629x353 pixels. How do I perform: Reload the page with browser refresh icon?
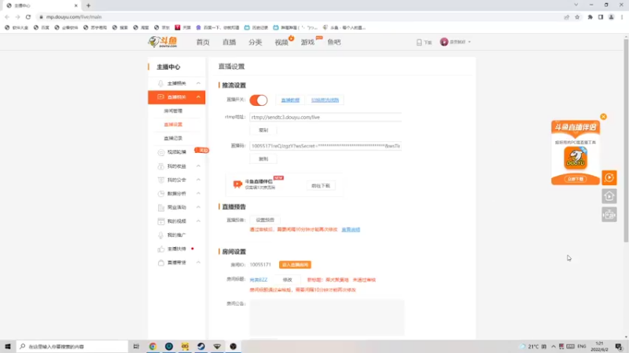click(28, 16)
